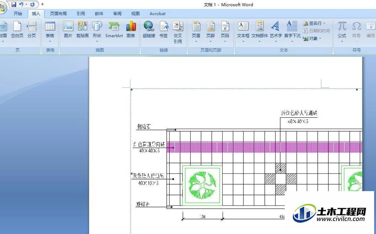
Task: Click the 表格 table icon
Action: pyautogui.click(x=50, y=26)
